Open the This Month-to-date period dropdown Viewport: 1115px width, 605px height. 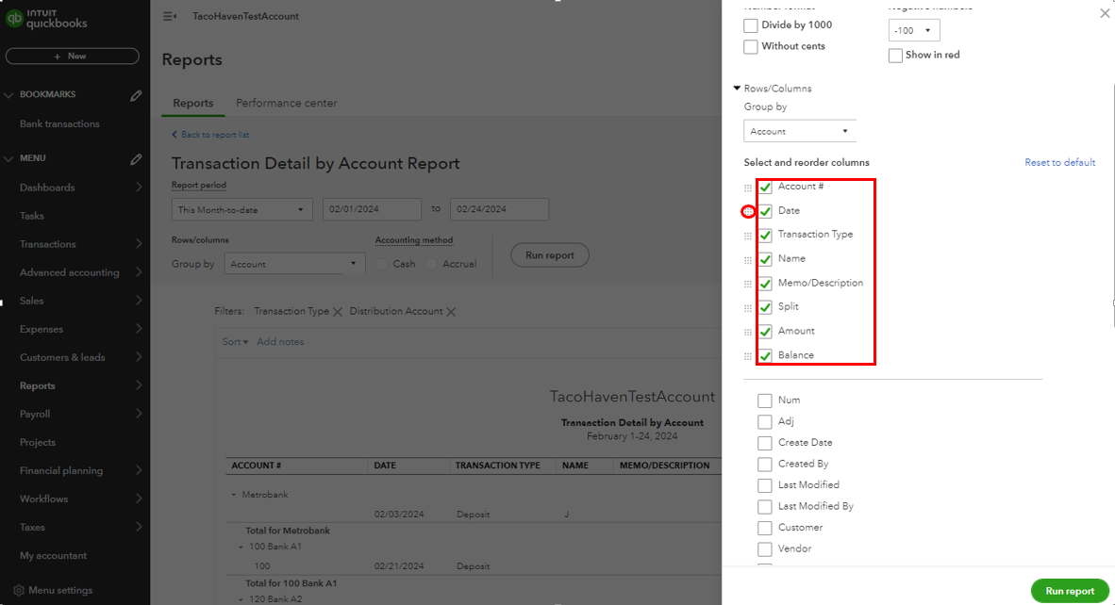tap(241, 209)
